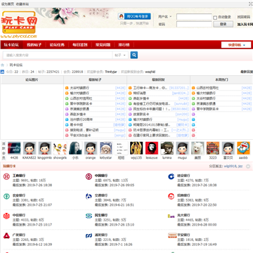253x253 pixels.
Task: Open the 交通银行 forum logo
Action: (x=89, y=196)
